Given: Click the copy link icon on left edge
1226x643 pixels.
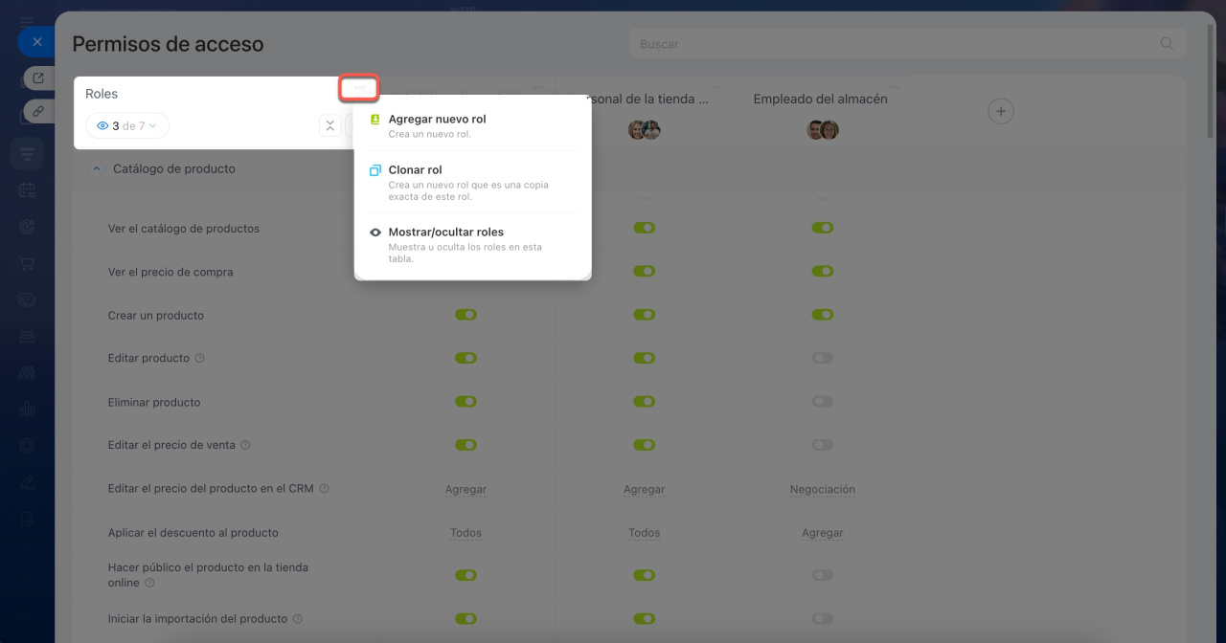Looking at the screenshot, I should [x=38, y=111].
